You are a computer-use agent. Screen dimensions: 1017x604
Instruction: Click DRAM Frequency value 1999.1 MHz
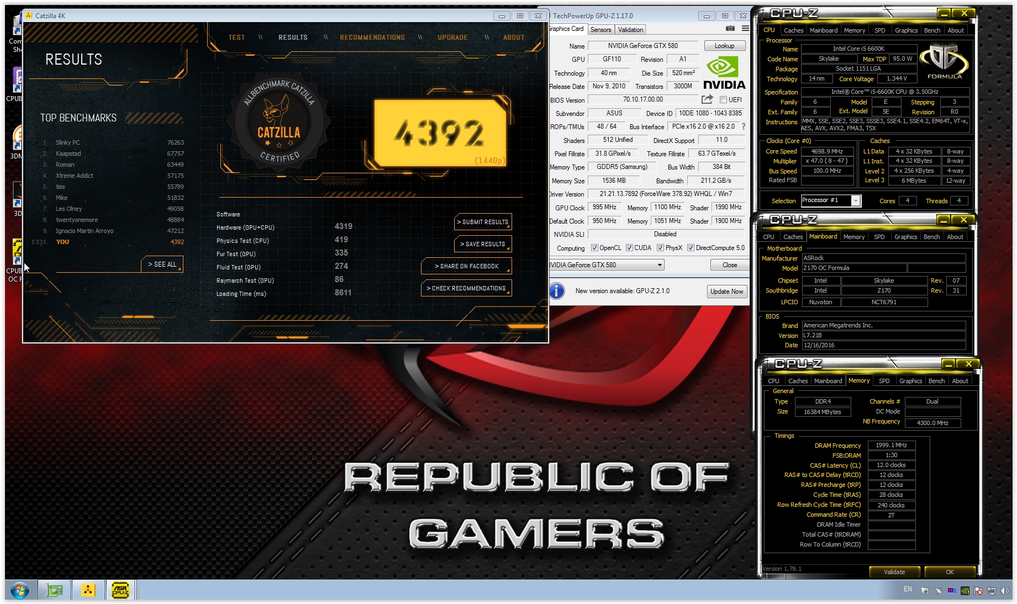891,445
